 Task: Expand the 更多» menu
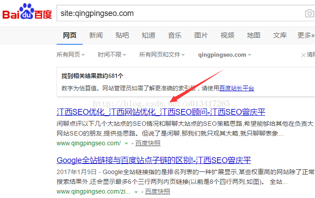click(306, 35)
